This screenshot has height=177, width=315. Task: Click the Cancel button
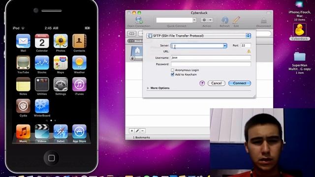[x=217, y=83]
